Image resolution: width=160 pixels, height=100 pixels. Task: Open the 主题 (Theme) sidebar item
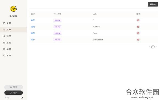[x=14, y=43]
